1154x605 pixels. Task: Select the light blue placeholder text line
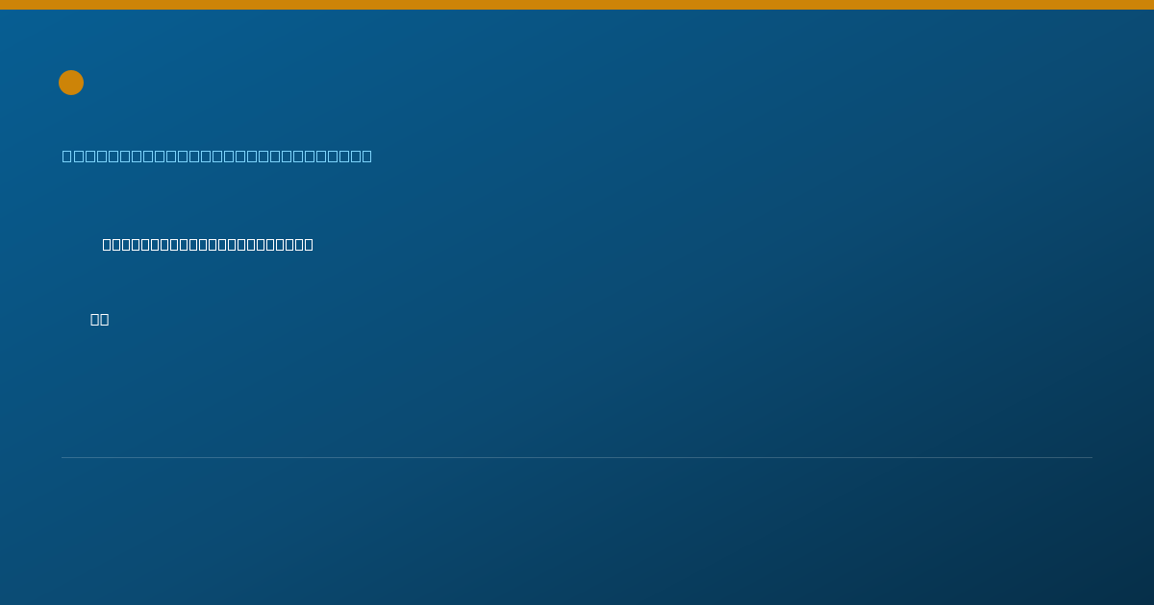point(217,156)
